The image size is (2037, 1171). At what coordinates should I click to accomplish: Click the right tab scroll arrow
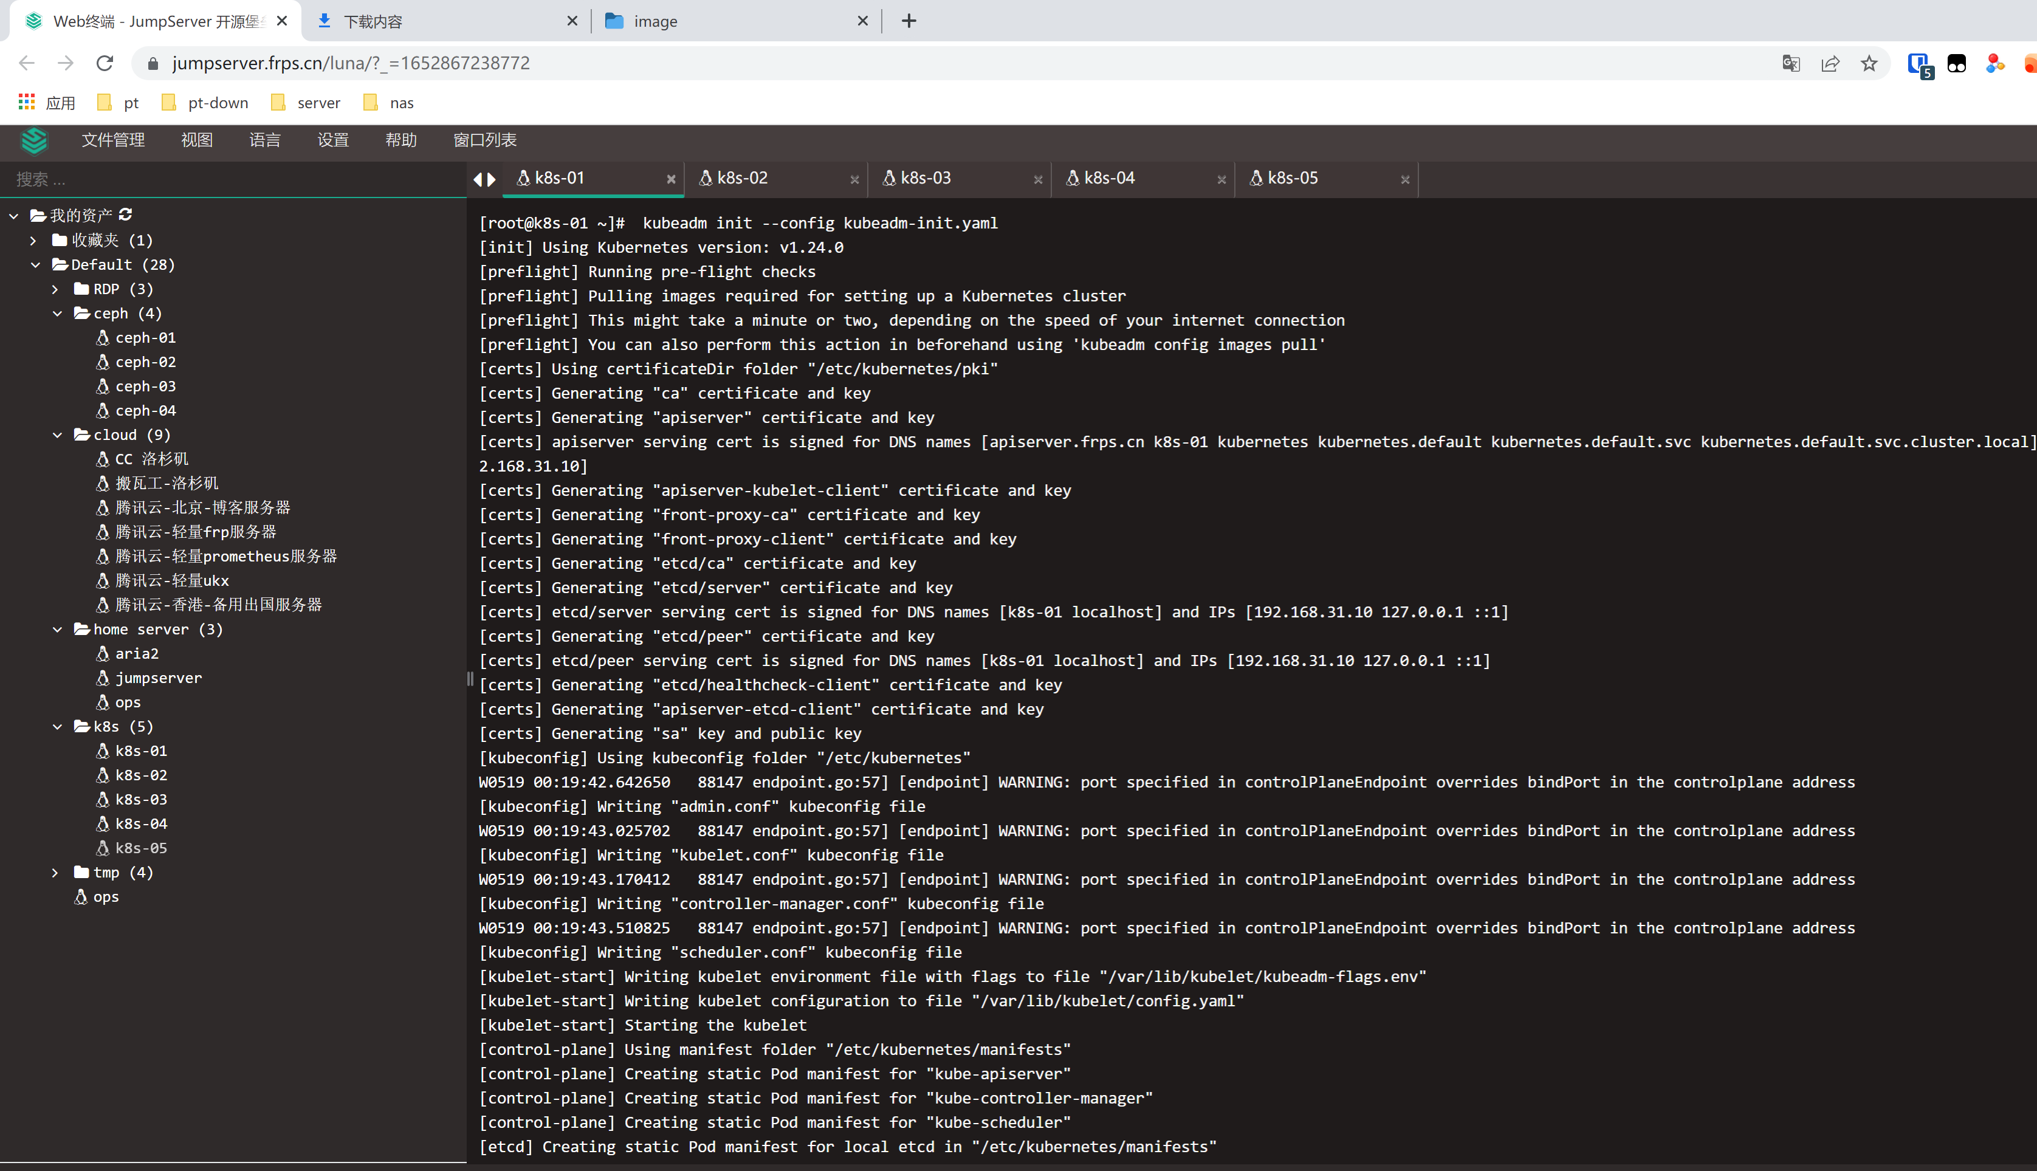point(492,179)
